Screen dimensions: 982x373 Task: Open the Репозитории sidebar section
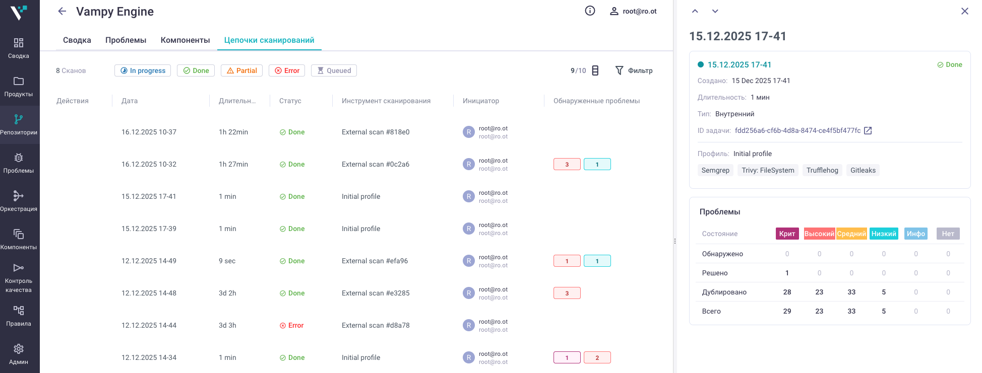19,125
